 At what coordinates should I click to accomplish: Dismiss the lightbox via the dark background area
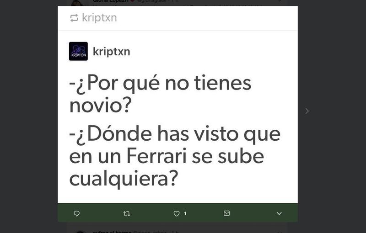tap(28, 116)
